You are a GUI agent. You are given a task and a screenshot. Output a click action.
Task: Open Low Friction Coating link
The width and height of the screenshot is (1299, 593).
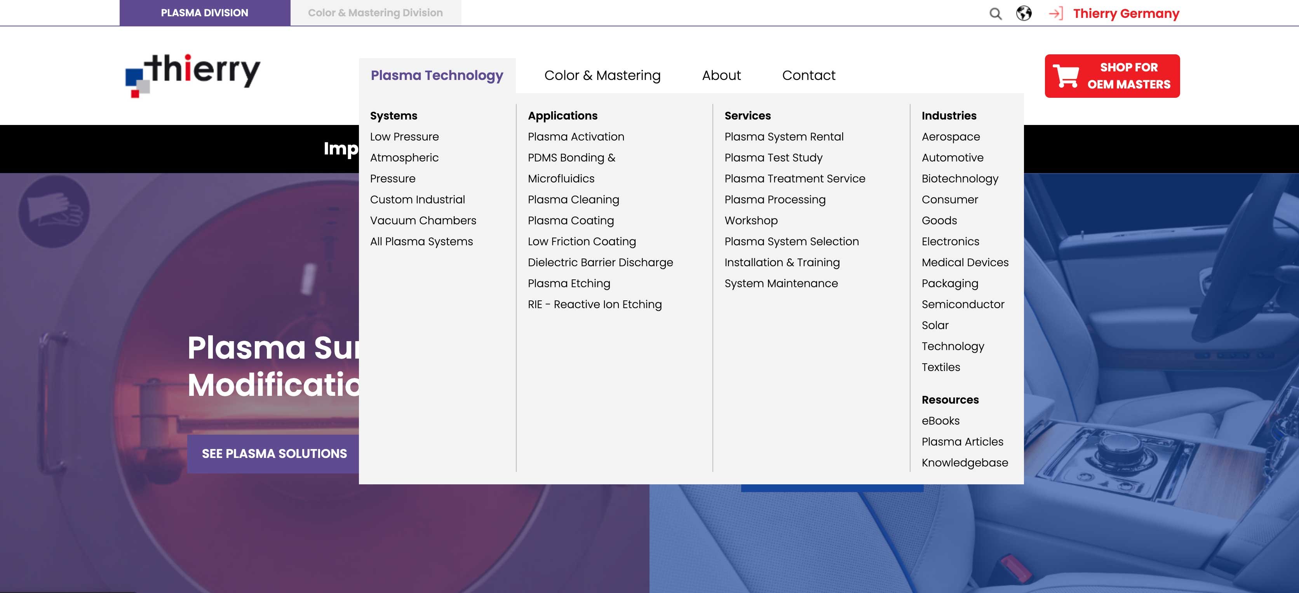click(582, 241)
